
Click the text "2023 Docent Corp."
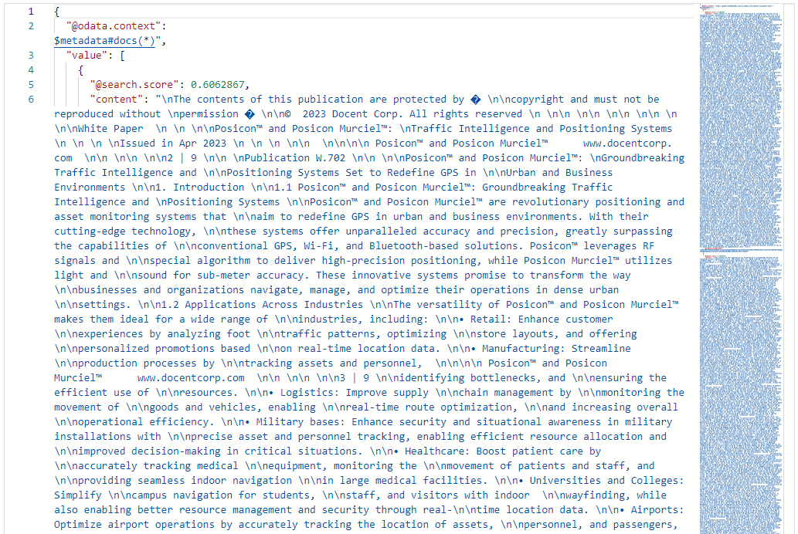[x=354, y=114]
